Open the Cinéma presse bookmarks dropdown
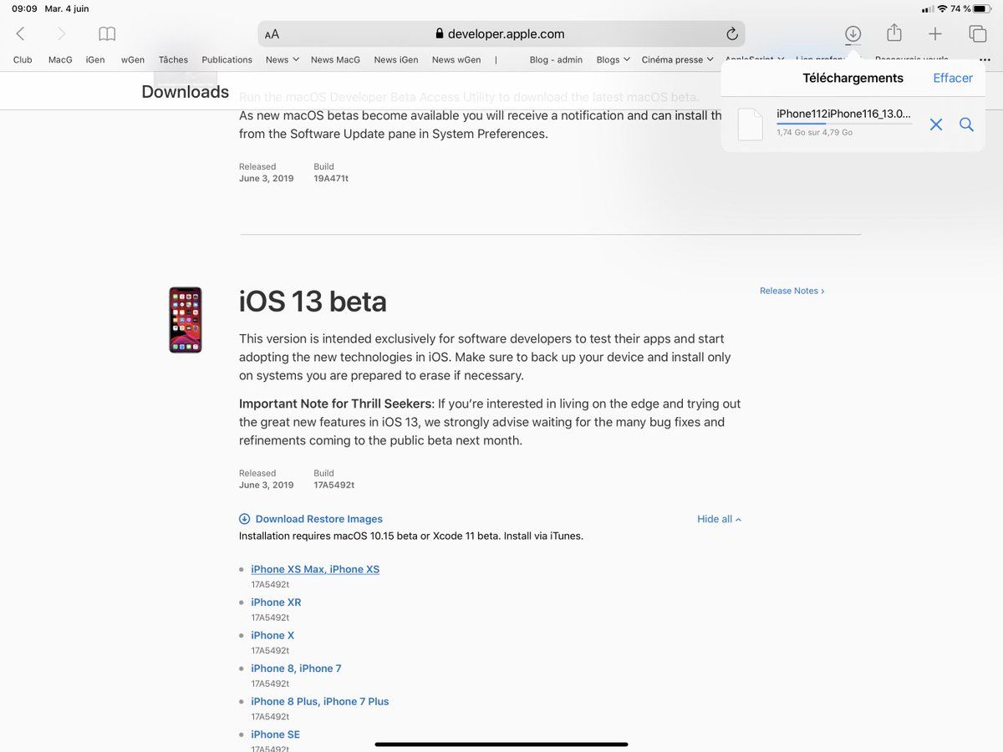The height and width of the screenshot is (752, 1003). tap(678, 60)
